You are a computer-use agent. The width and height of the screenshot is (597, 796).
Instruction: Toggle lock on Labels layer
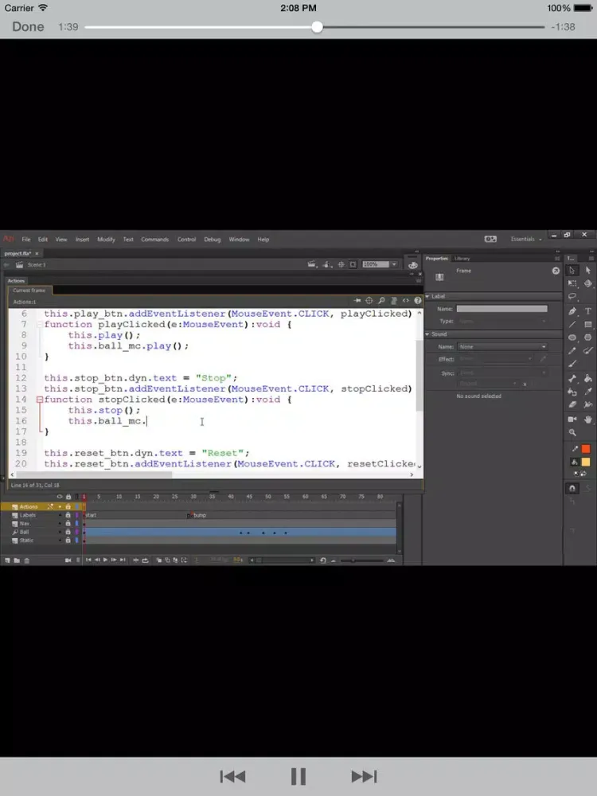[68, 515]
